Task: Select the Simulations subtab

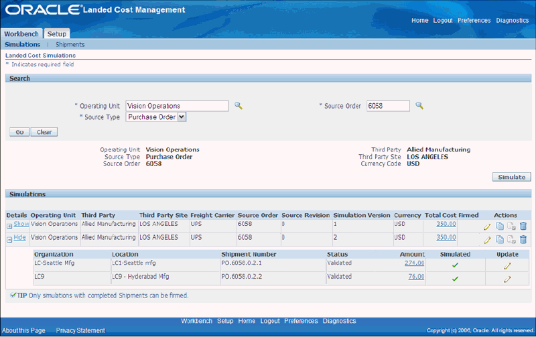Action: 23,44
